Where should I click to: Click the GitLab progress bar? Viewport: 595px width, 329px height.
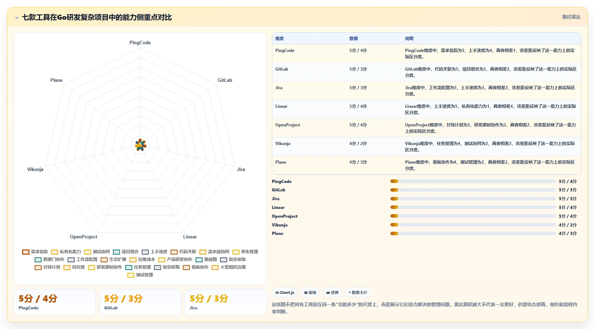click(473, 190)
